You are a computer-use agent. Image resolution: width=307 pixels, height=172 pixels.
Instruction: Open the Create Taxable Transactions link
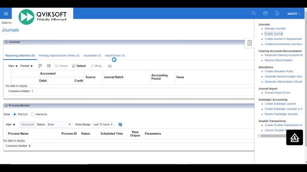[283, 125]
